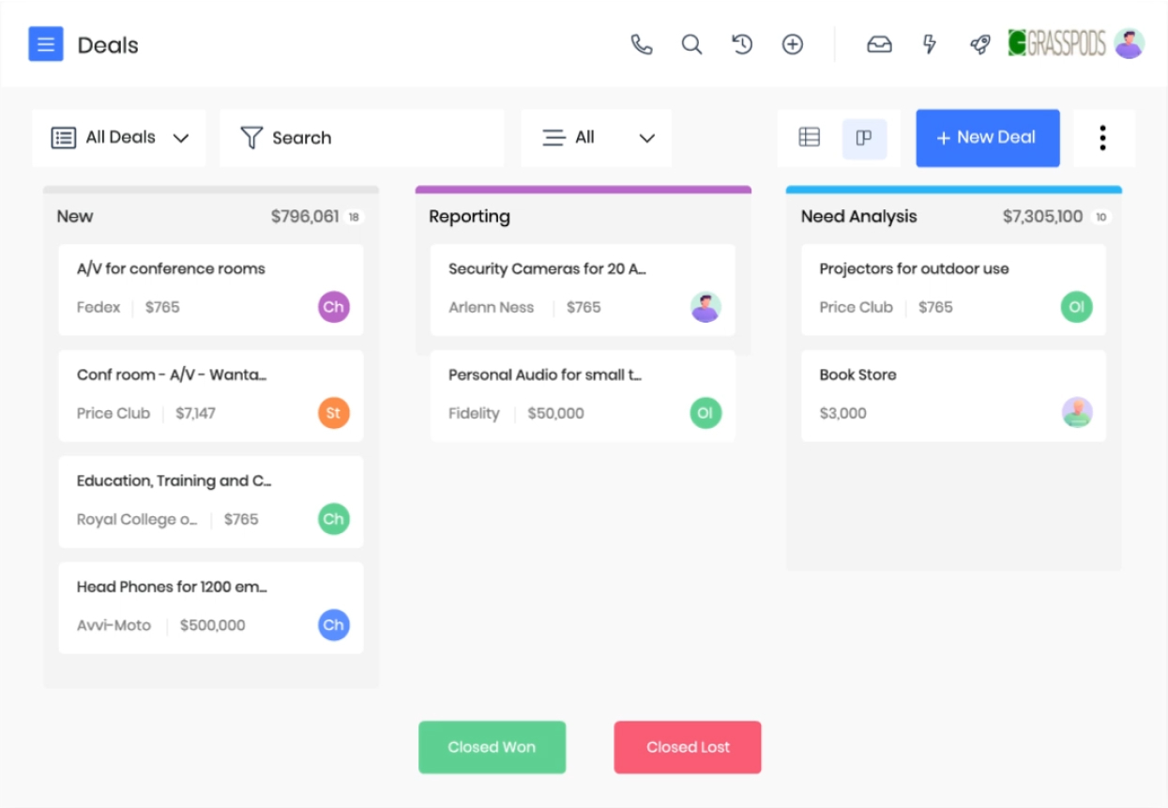Switch to kanban board view

click(864, 139)
